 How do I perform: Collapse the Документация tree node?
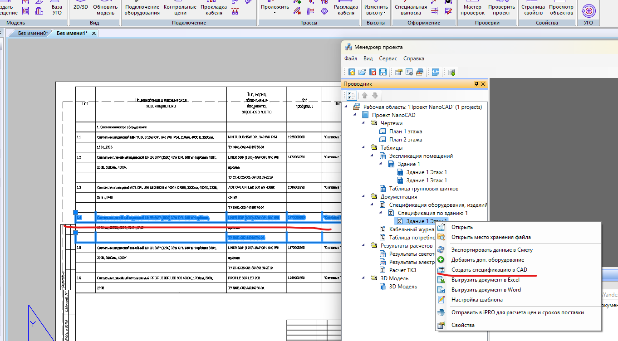tap(364, 197)
